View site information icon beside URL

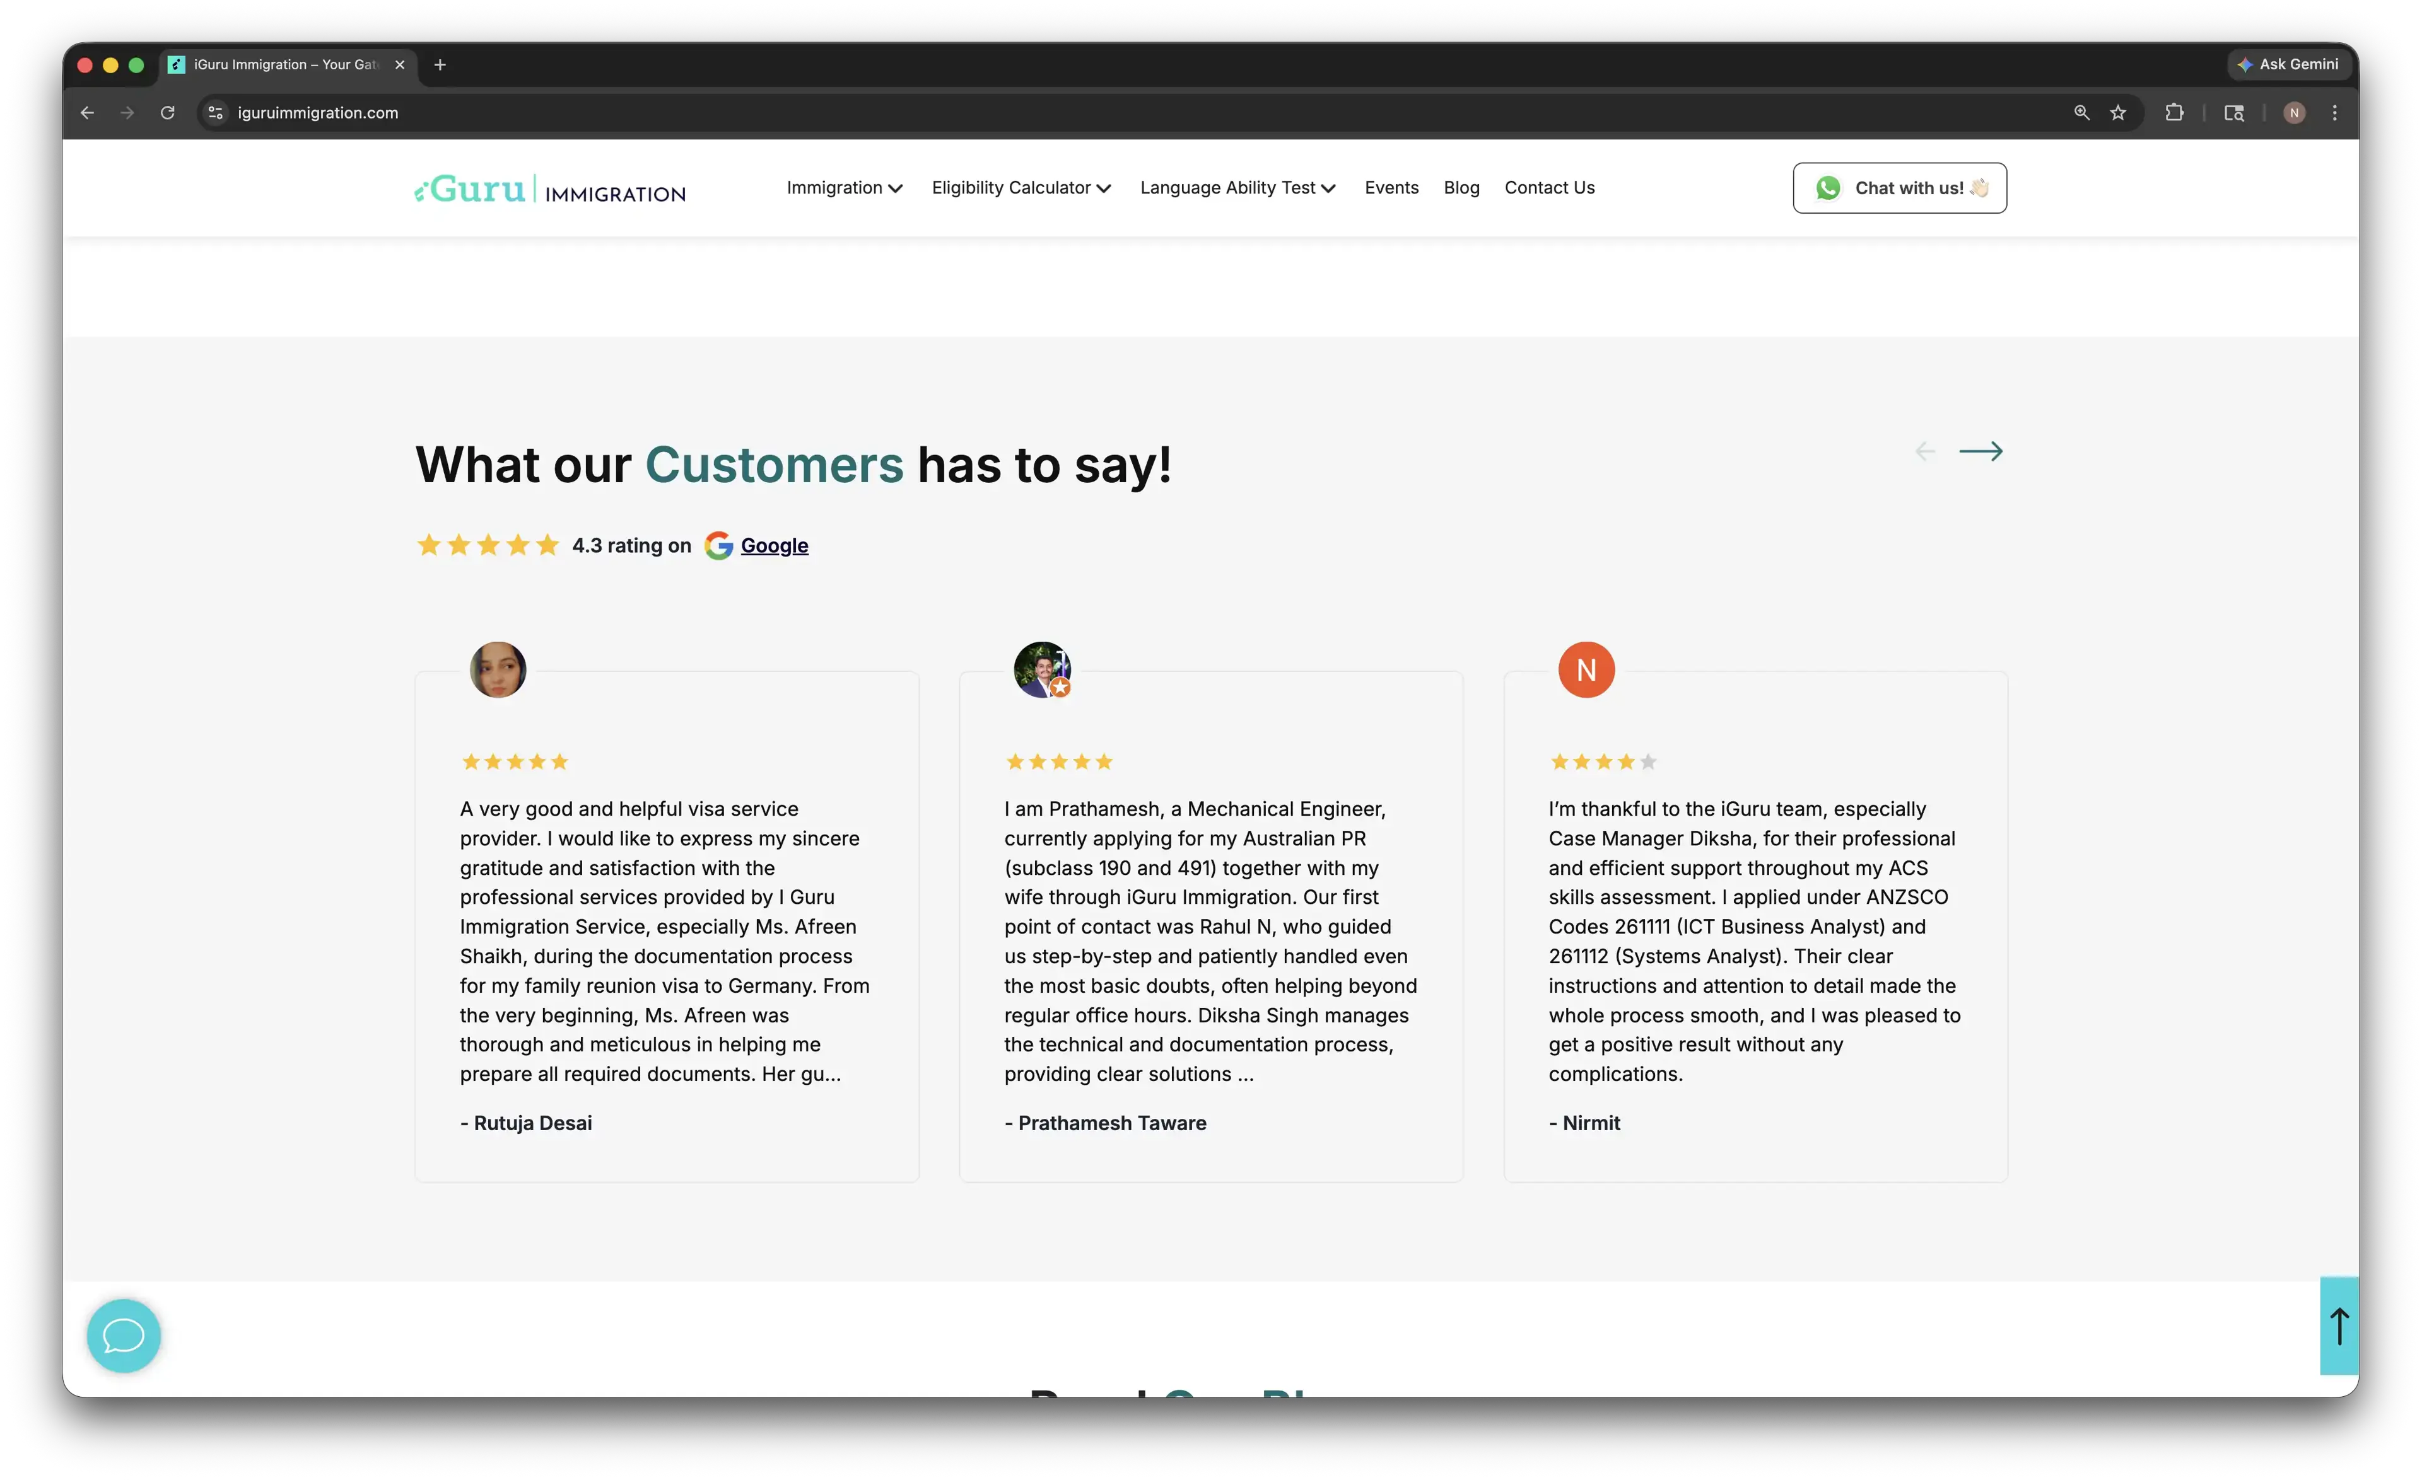(x=216, y=113)
